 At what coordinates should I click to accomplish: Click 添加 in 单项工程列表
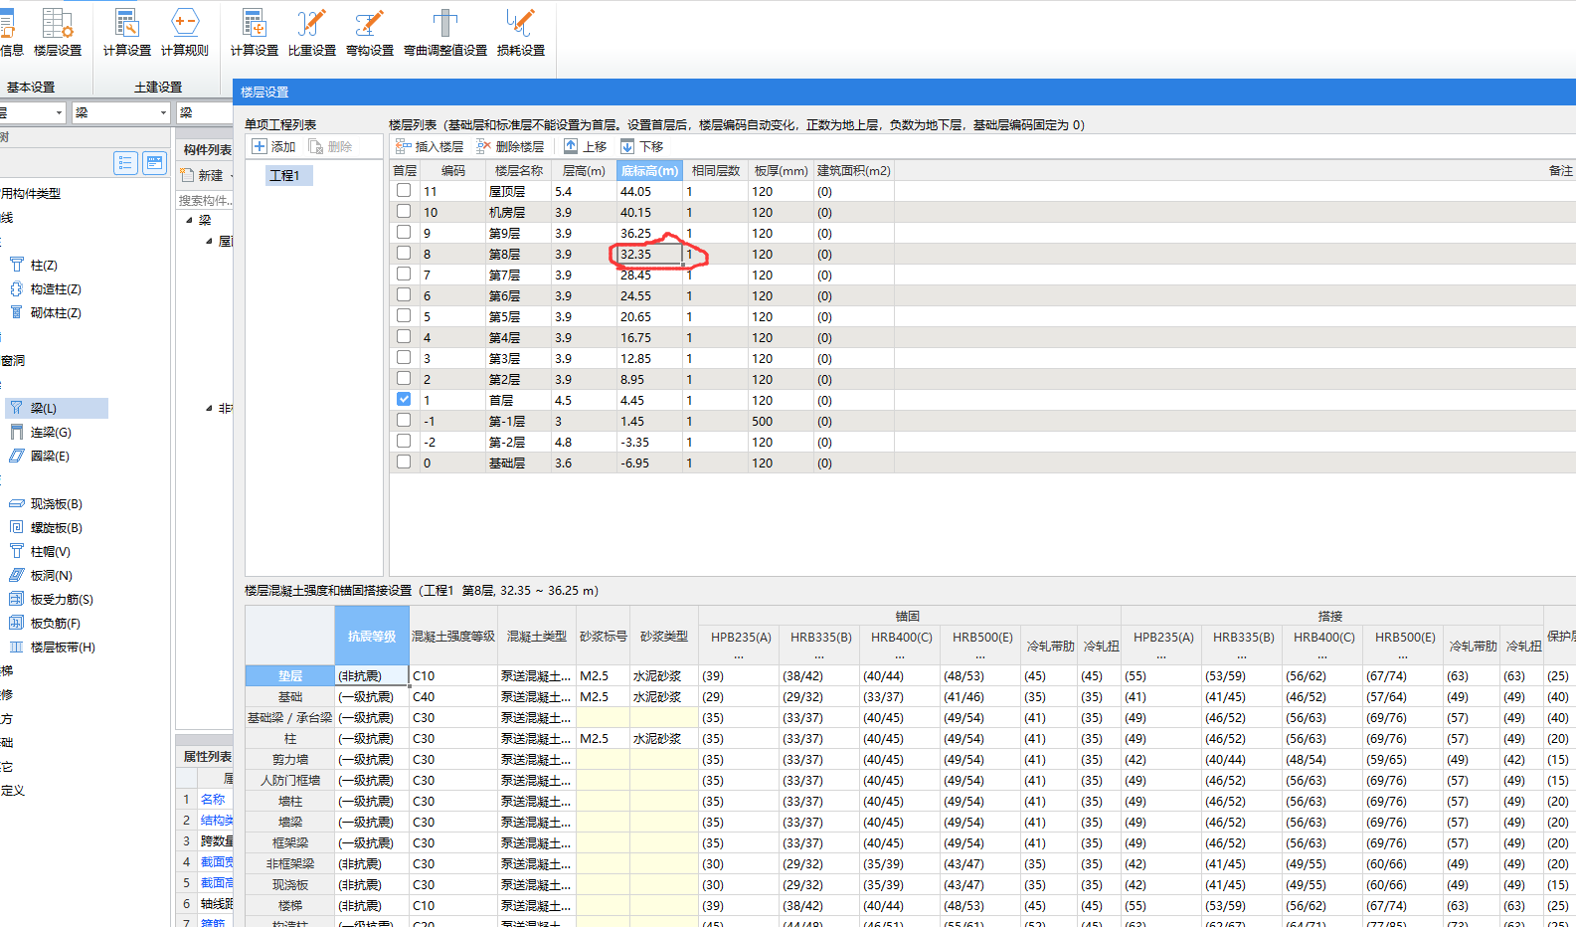273,146
